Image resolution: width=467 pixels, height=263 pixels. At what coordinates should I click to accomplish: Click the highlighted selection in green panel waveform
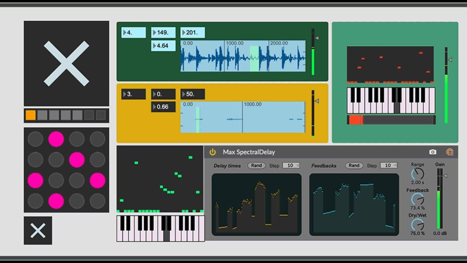click(x=254, y=58)
